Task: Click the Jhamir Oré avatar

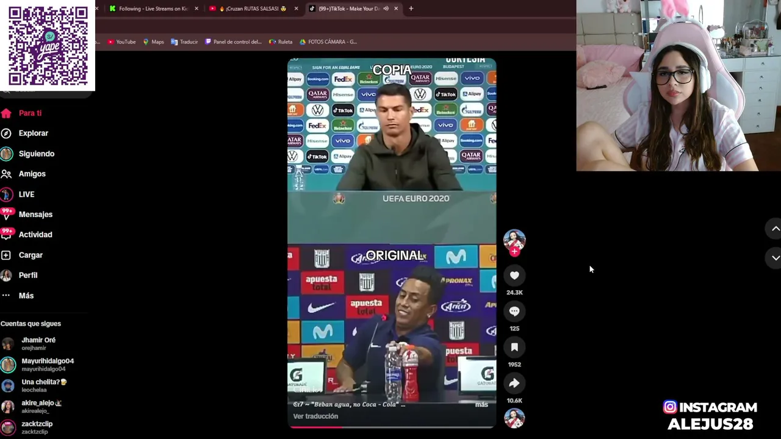Action: pos(8,344)
